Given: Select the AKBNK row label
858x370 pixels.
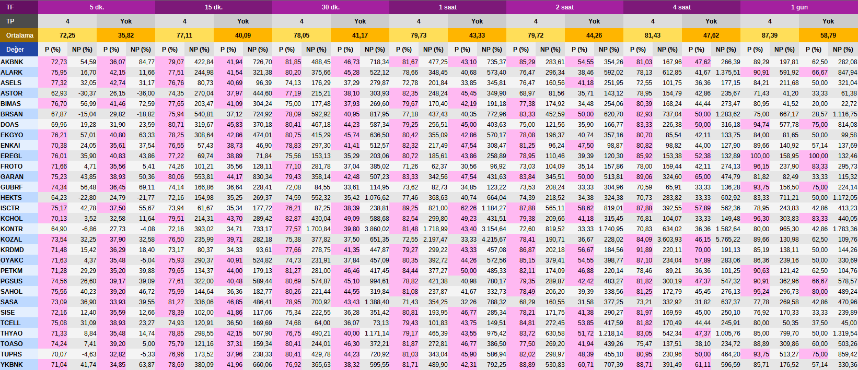Looking at the screenshot, I should coord(19,62).
